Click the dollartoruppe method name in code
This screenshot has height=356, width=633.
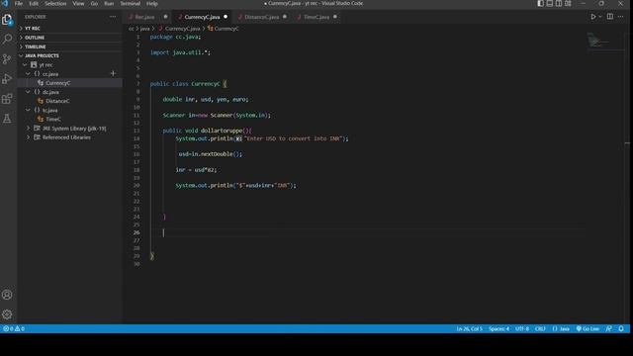(x=222, y=131)
